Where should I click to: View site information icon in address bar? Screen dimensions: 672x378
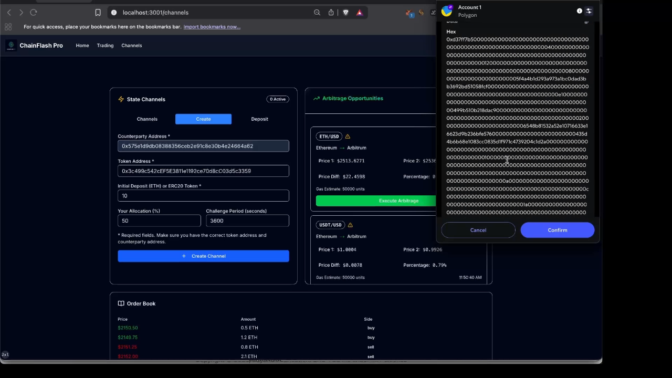pos(114,12)
